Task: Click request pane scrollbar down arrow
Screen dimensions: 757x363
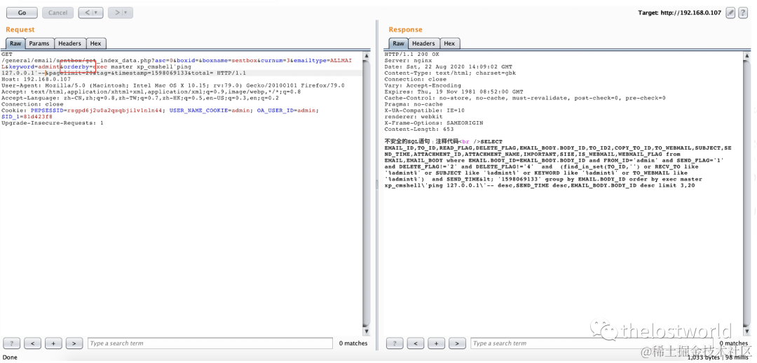Action: [x=367, y=332]
